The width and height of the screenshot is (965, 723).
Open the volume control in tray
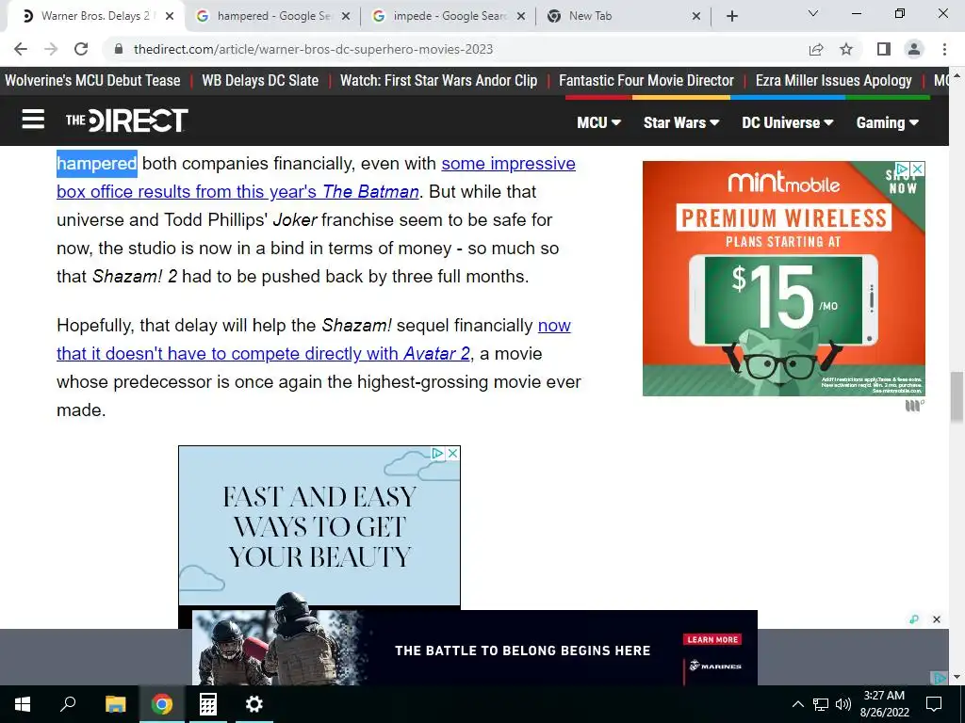pyautogui.click(x=843, y=704)
